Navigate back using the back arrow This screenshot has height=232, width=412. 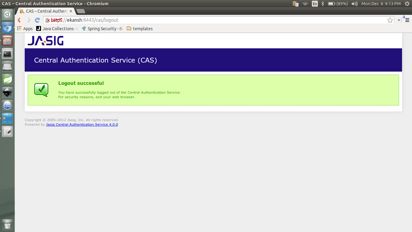[19, 20]
